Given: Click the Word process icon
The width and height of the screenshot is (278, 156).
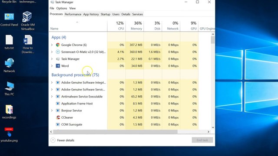Looking at the screenshot, I should click(x=58, y=66).
